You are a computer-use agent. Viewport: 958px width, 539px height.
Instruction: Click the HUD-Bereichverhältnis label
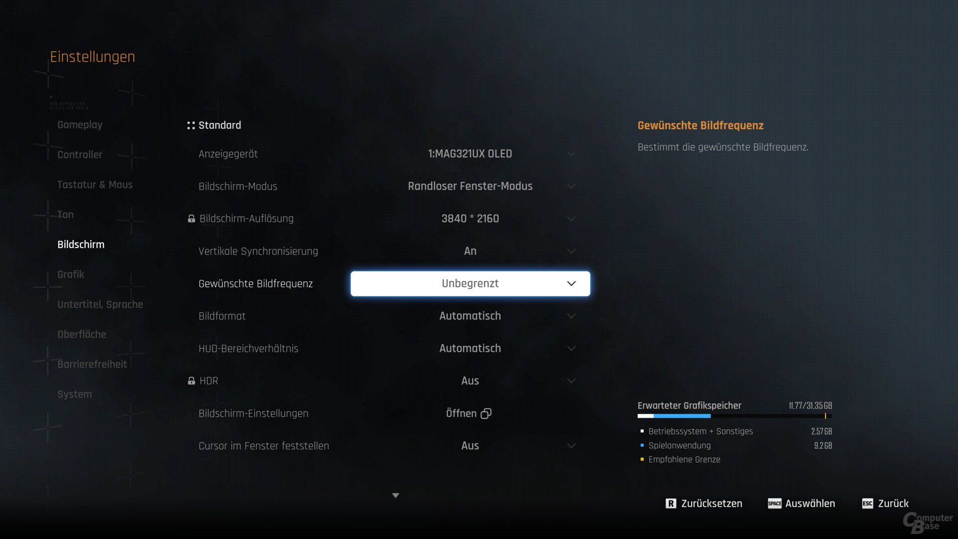248,348
